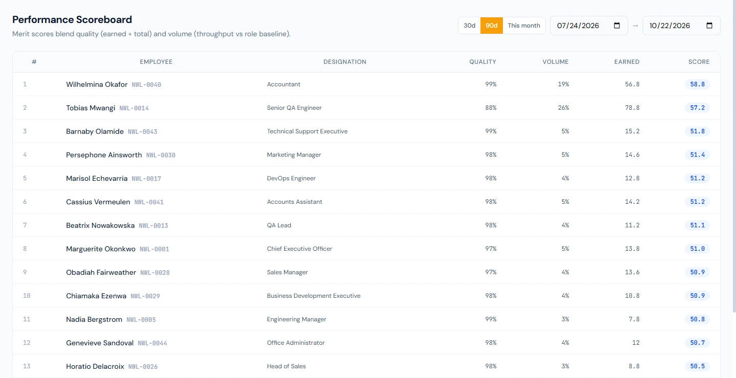Select employee Persephone Ainsworth
This screenshot has width=736, height=378.
(104, 155)
